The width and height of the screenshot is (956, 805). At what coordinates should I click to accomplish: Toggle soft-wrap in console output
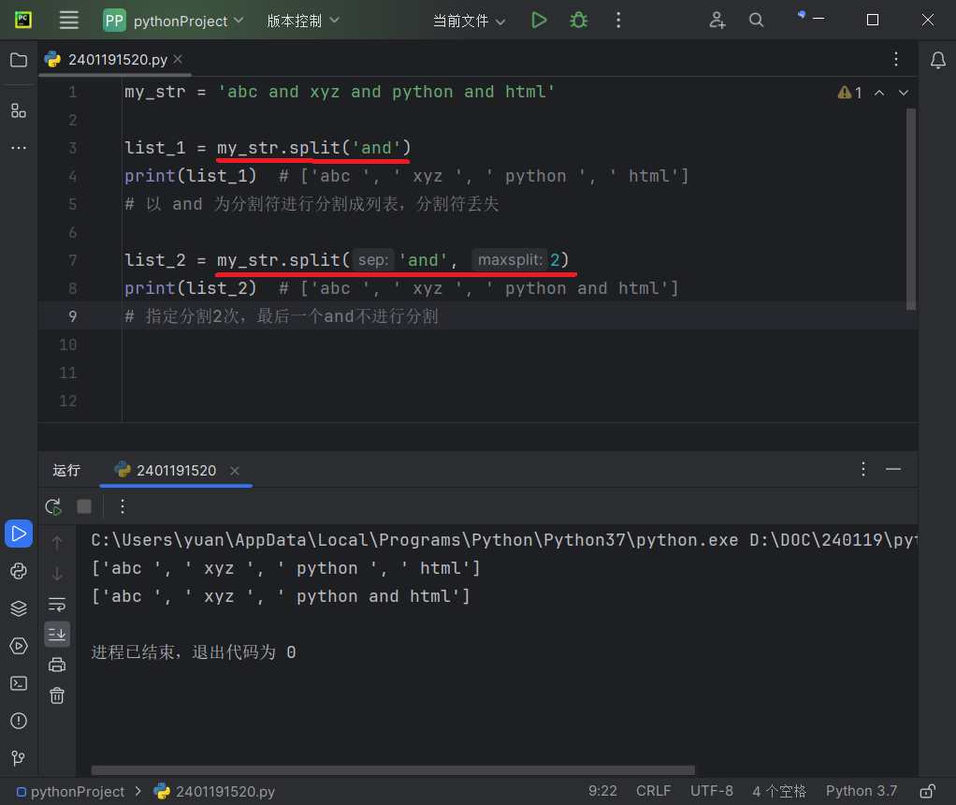[x=57, y=604]
